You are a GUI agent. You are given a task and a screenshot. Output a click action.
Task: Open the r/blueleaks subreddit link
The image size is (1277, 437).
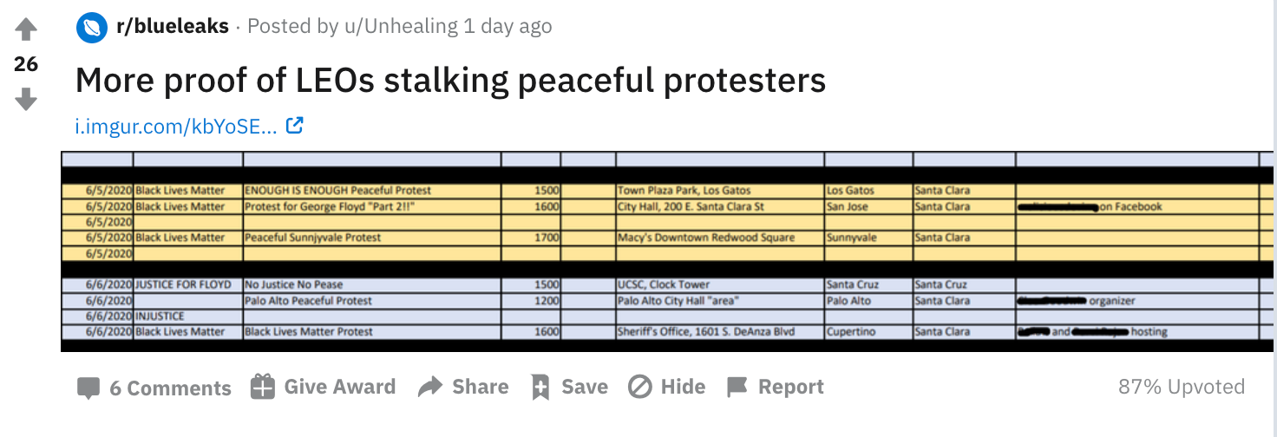pyautogui.click(x=173, y=27)
